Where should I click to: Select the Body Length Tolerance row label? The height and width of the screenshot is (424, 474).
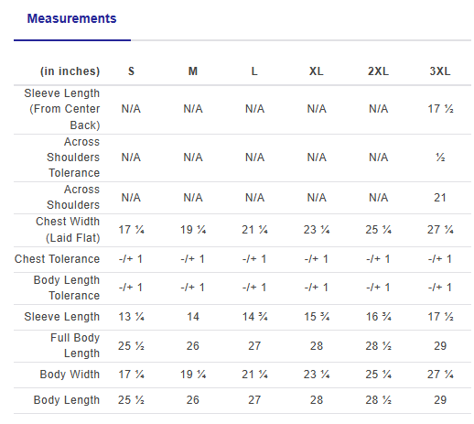coord(67,288)
